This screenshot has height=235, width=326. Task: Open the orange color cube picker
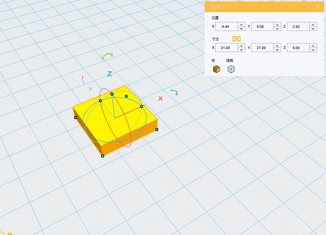pos(216,69)
